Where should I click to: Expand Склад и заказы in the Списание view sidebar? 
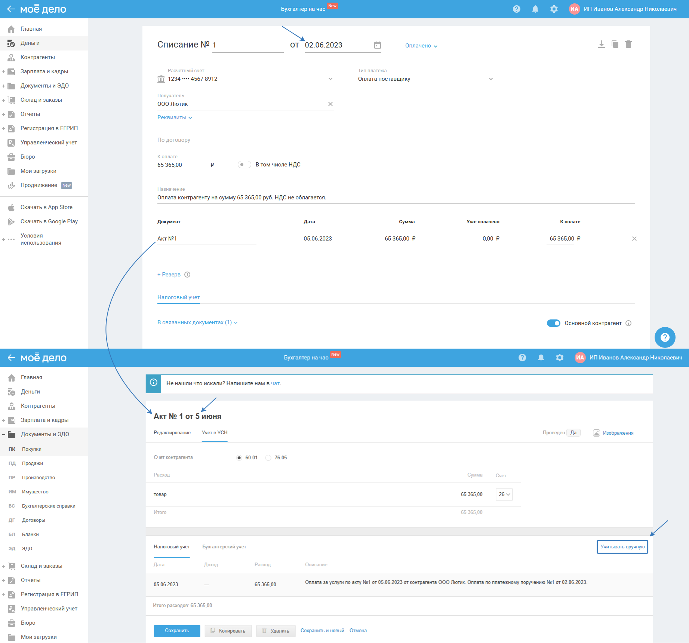point(3,100)
